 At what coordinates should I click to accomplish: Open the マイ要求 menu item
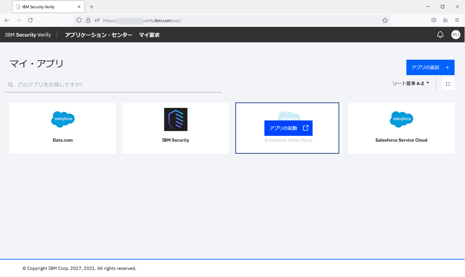tap(149, 35)
